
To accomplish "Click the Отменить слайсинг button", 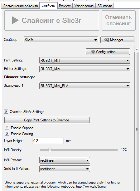I will (118, 20).
